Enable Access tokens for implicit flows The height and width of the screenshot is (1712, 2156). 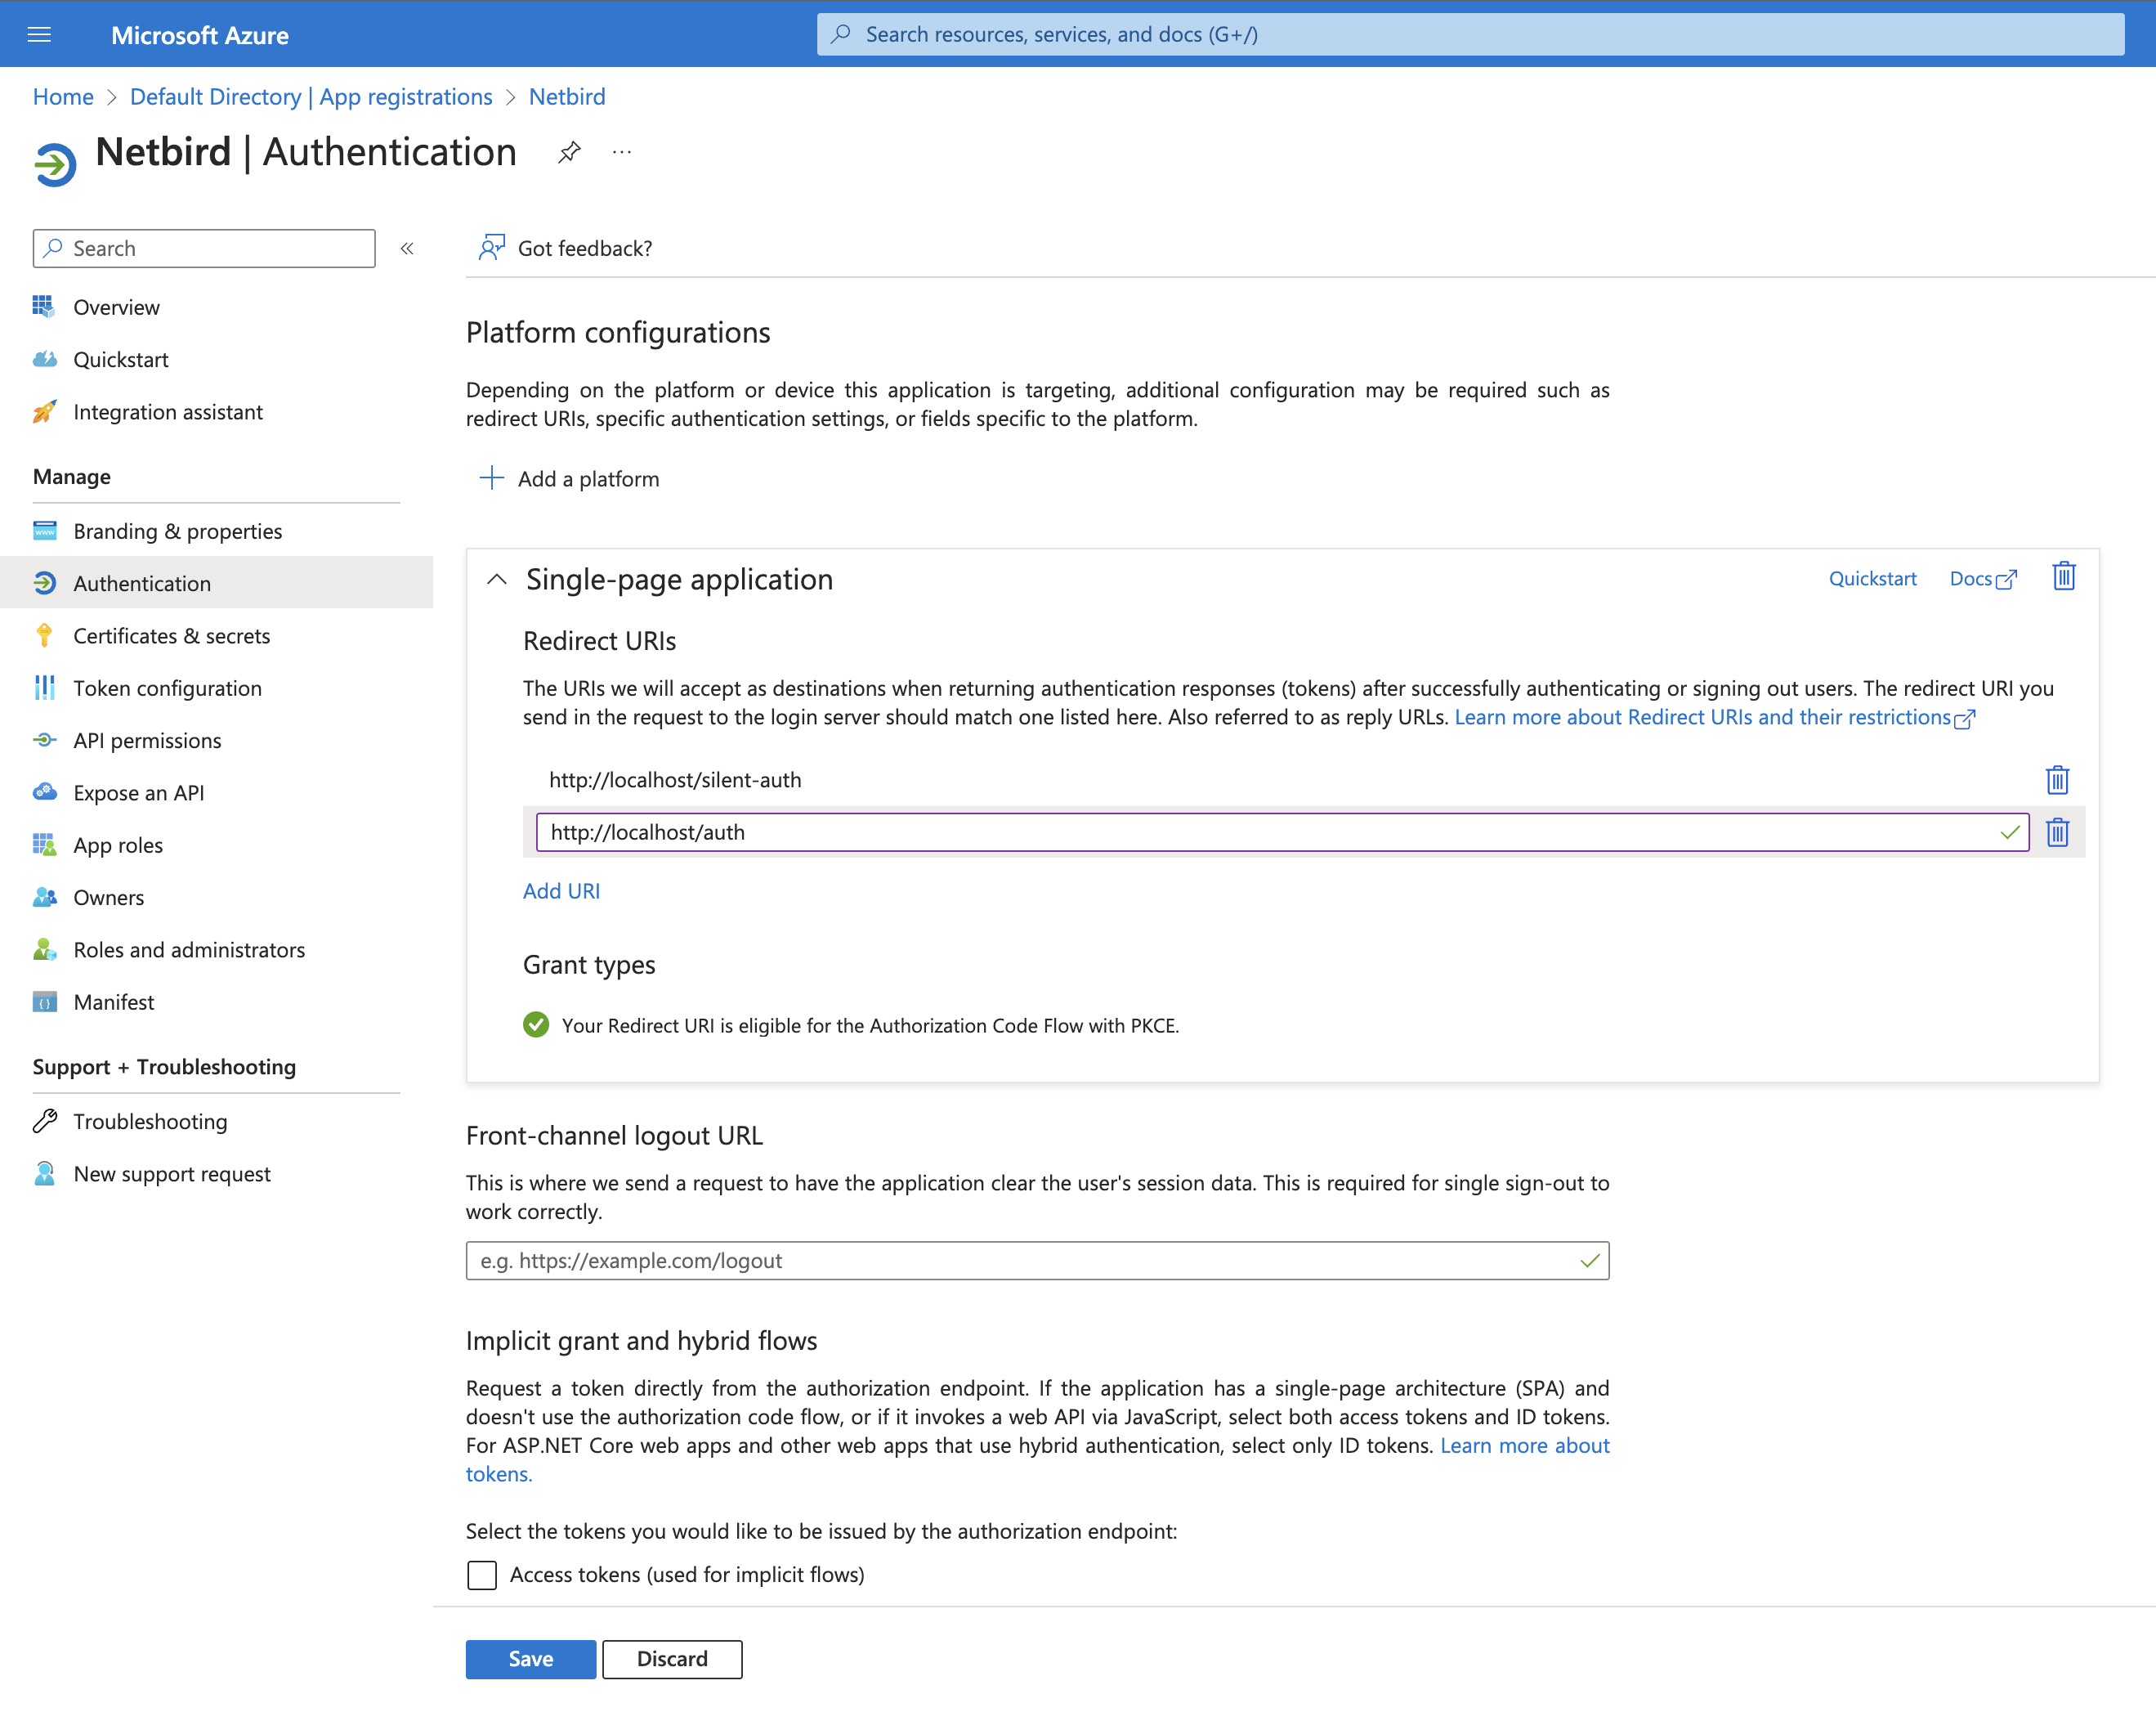point(482,1574)
